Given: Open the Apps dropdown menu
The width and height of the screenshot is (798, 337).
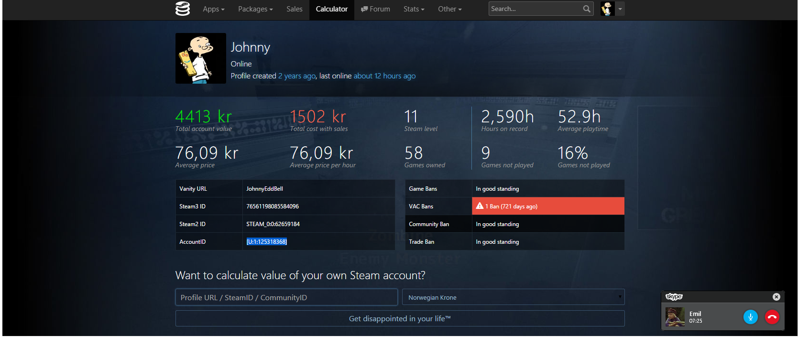Looking at the screenshot, I should coord(213,9).
